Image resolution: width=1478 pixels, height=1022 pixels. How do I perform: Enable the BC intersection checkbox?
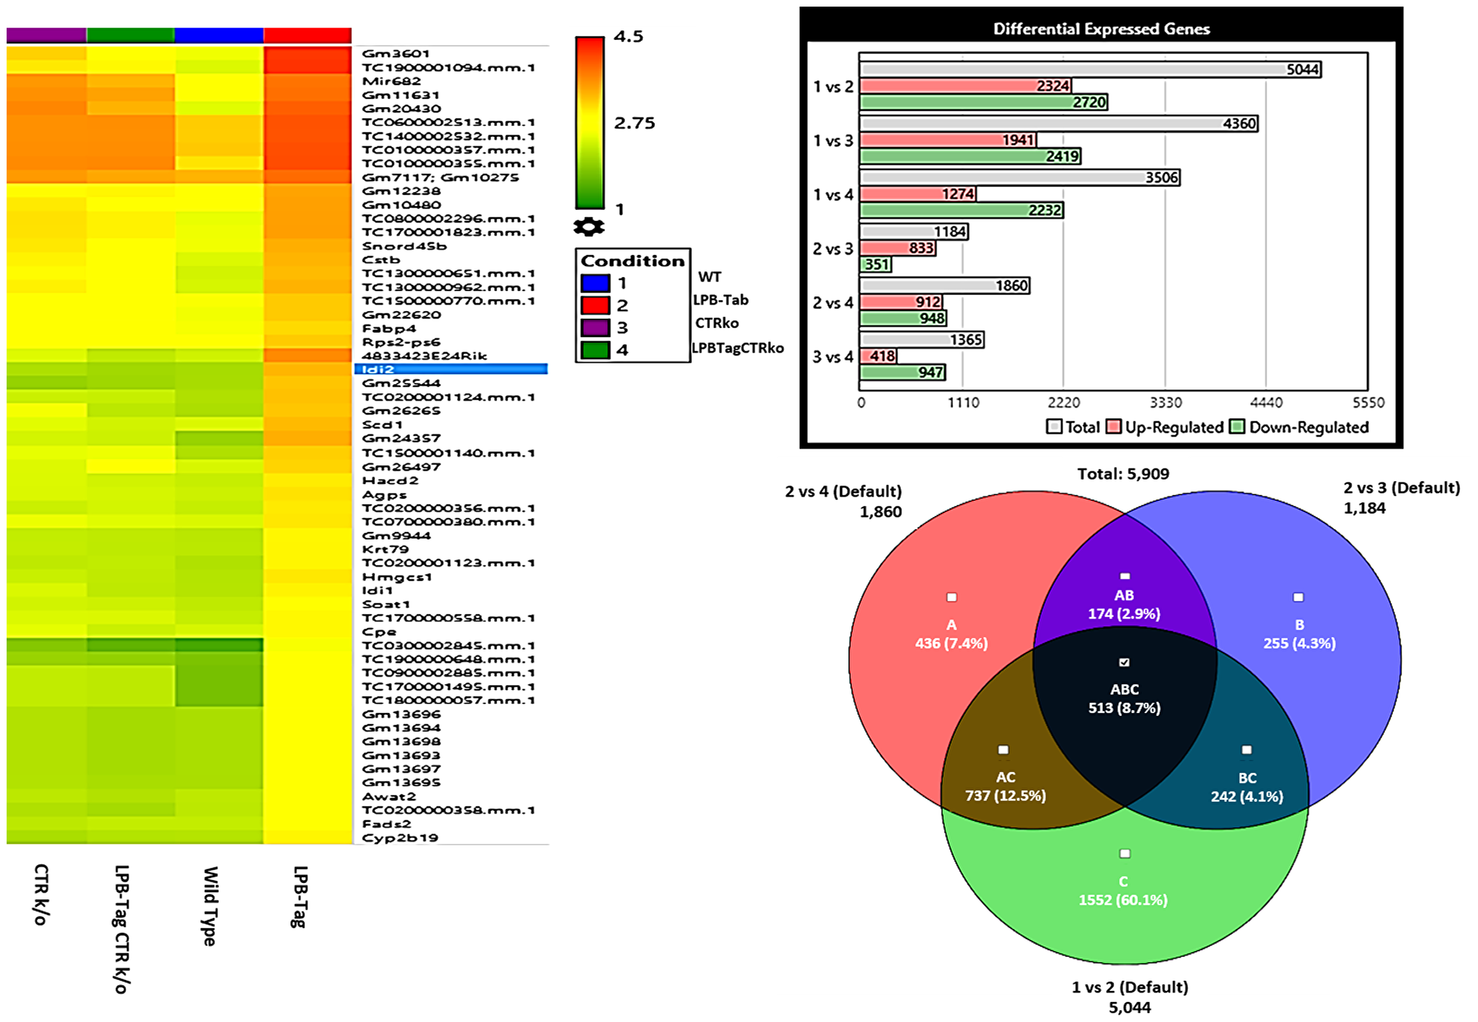[x=1246, y=749]
